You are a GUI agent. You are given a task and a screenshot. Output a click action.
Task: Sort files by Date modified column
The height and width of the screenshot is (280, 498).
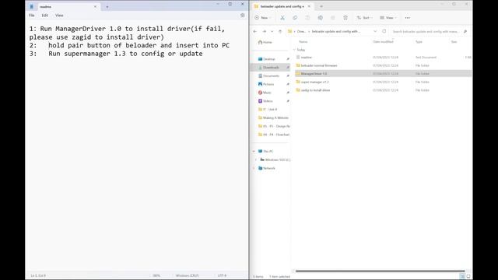pos(383,42)
